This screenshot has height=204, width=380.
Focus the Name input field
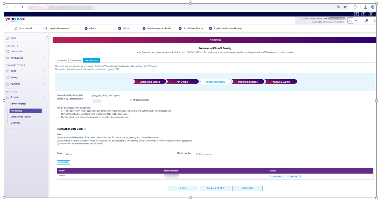click(82, 154)
